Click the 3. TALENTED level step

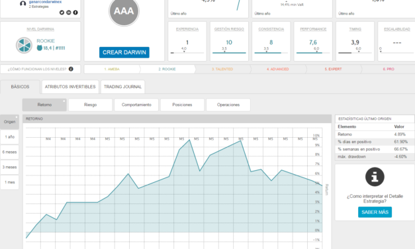(222, 69)
